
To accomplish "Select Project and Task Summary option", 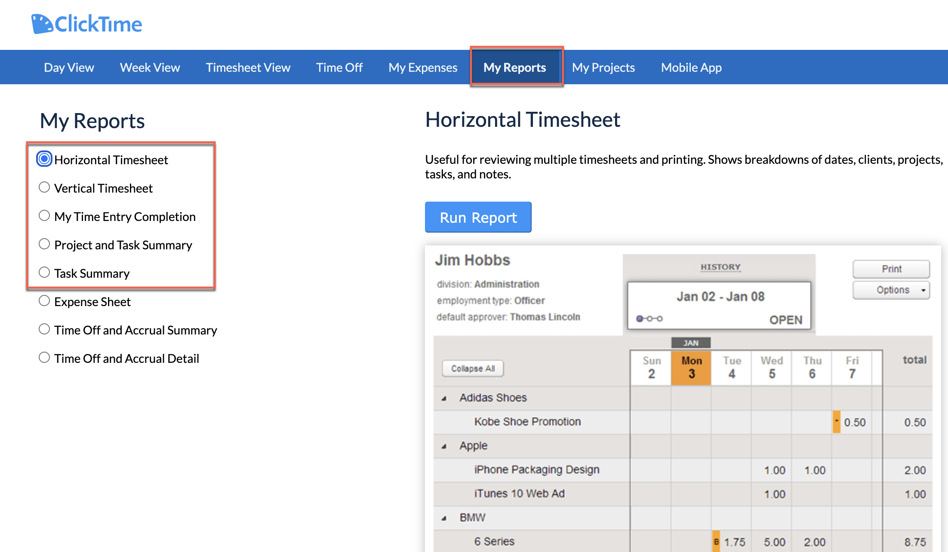I will (44, 244).
